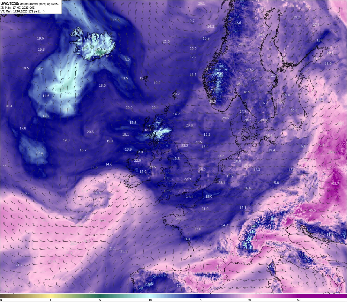Image resolution: width=347 pixels, height=302 pixels.
Task: Click the 13.2 value southeast of Iceland
Action: click(126, 60)
